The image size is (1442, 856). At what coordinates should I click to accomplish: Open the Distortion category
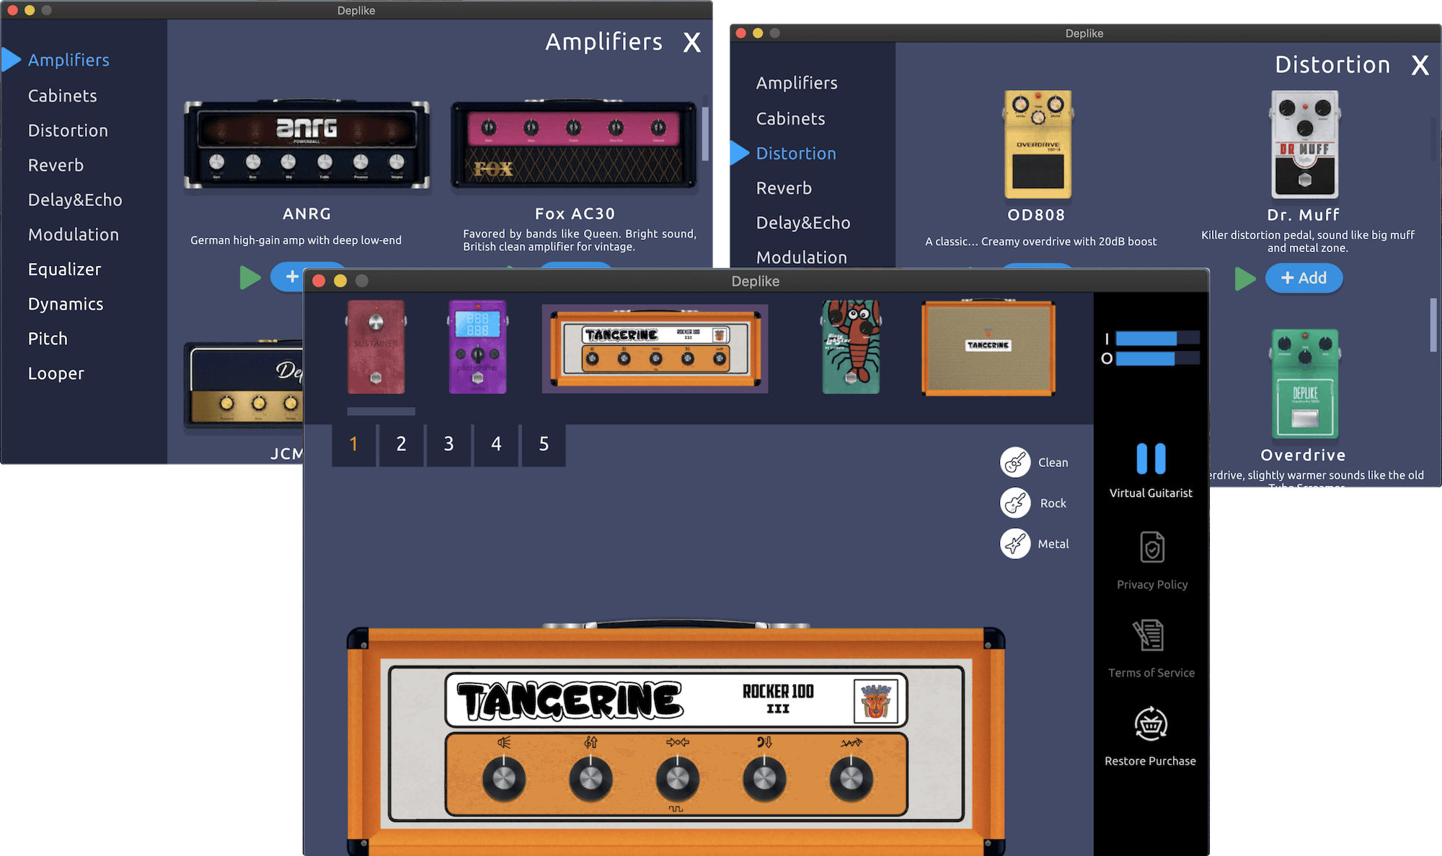(68, 130)
